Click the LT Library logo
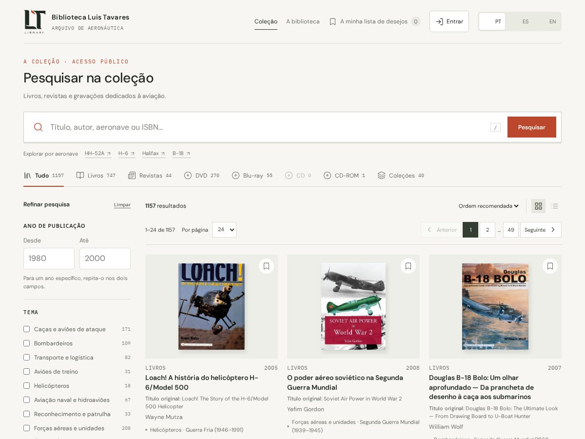The image size is (585, 439). tap(35, 21)
